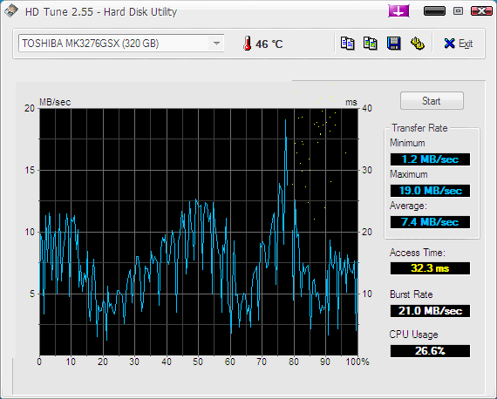The height and width of the screenshot is (399, 497).
Task: Click the 46 °C temperature reading
Action: (x=269, y=44)
